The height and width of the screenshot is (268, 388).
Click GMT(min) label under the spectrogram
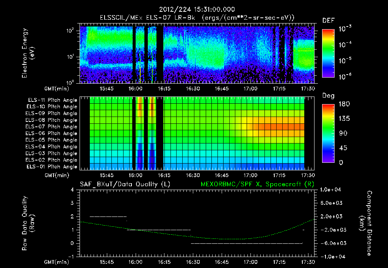coord(57,89)
